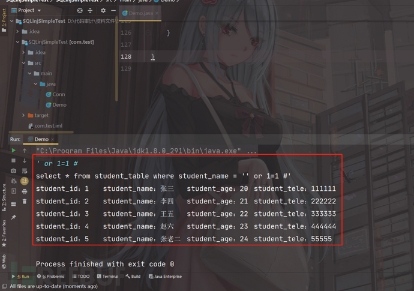Select the com.test.iml file

46,125
